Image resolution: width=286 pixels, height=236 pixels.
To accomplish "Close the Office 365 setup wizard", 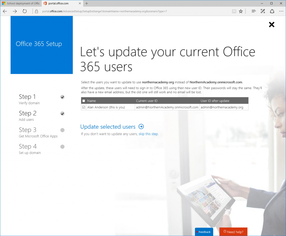I will coord(271,25).
